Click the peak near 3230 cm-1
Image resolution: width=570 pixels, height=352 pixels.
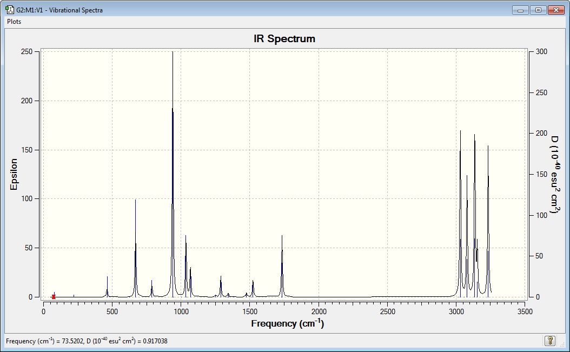pyautogui.click(x=488, y=221)
